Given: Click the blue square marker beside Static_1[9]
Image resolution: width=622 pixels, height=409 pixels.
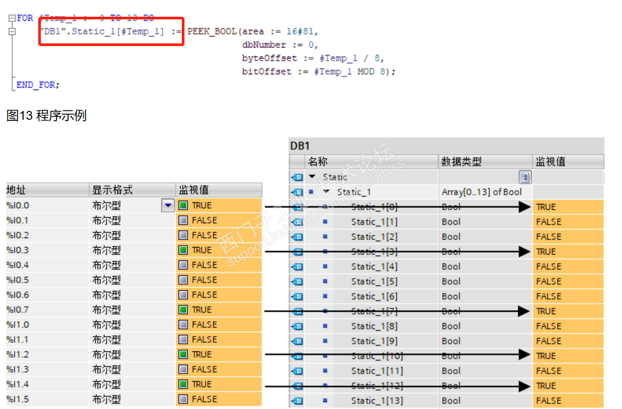Looking at the screenshot, I should (x=325, y=341).
